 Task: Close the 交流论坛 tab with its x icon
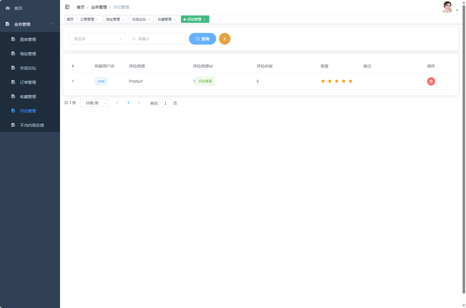tap(149, 19)
